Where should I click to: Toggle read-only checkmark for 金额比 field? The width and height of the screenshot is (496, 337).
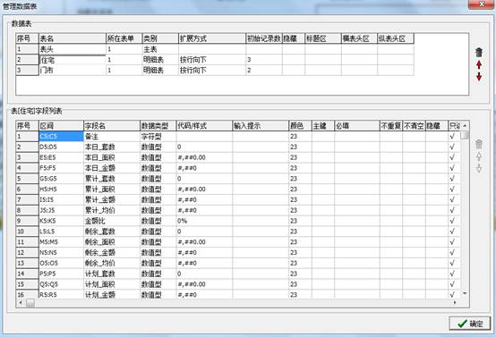point(452,221)
